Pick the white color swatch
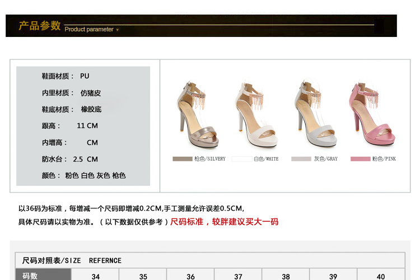The height and width of the screenshot is (280, 420). (241, 159)
